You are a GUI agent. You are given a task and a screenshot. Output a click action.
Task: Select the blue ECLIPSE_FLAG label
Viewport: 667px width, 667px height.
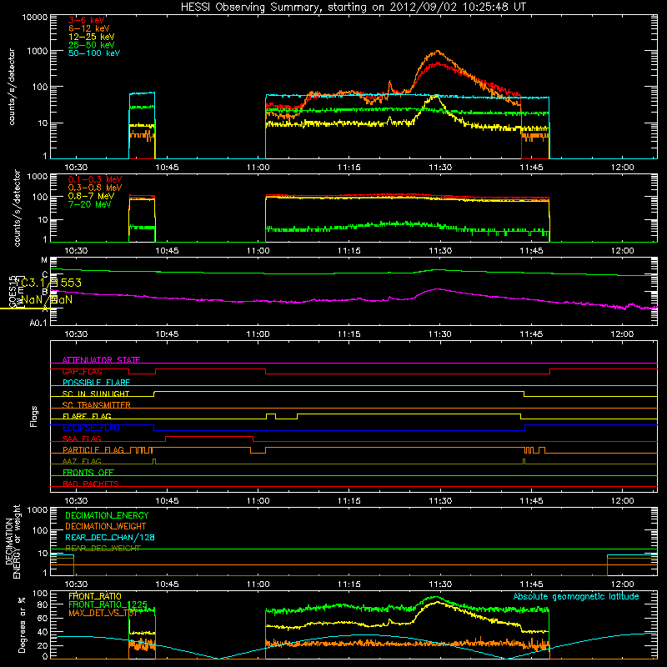(x=91, y=428)
